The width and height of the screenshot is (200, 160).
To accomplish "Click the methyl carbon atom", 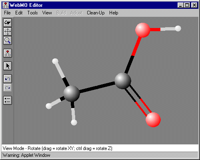I will tap(72, 94).
